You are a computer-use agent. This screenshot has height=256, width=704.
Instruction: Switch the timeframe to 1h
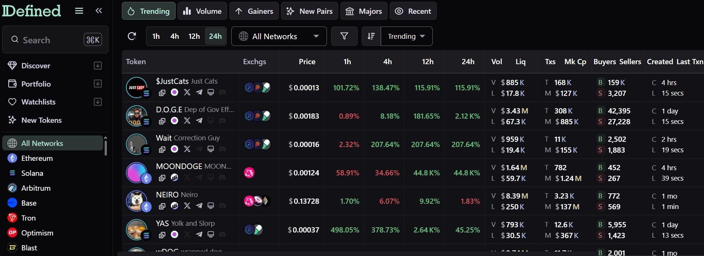click(x=156, y=36)
